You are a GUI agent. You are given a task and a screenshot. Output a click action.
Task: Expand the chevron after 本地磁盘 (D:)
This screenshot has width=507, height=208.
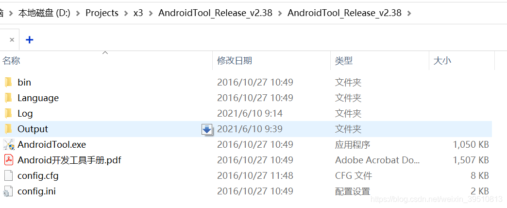click(x=77, y=13)
